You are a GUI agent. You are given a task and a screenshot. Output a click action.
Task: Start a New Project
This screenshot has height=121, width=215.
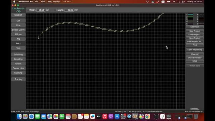[195, 31]
